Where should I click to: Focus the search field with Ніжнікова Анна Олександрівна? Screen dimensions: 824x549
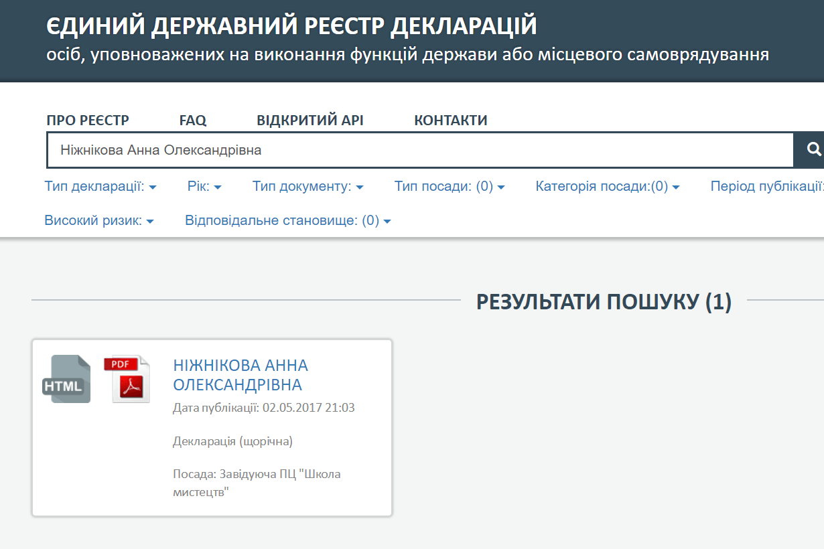(420, 150)
